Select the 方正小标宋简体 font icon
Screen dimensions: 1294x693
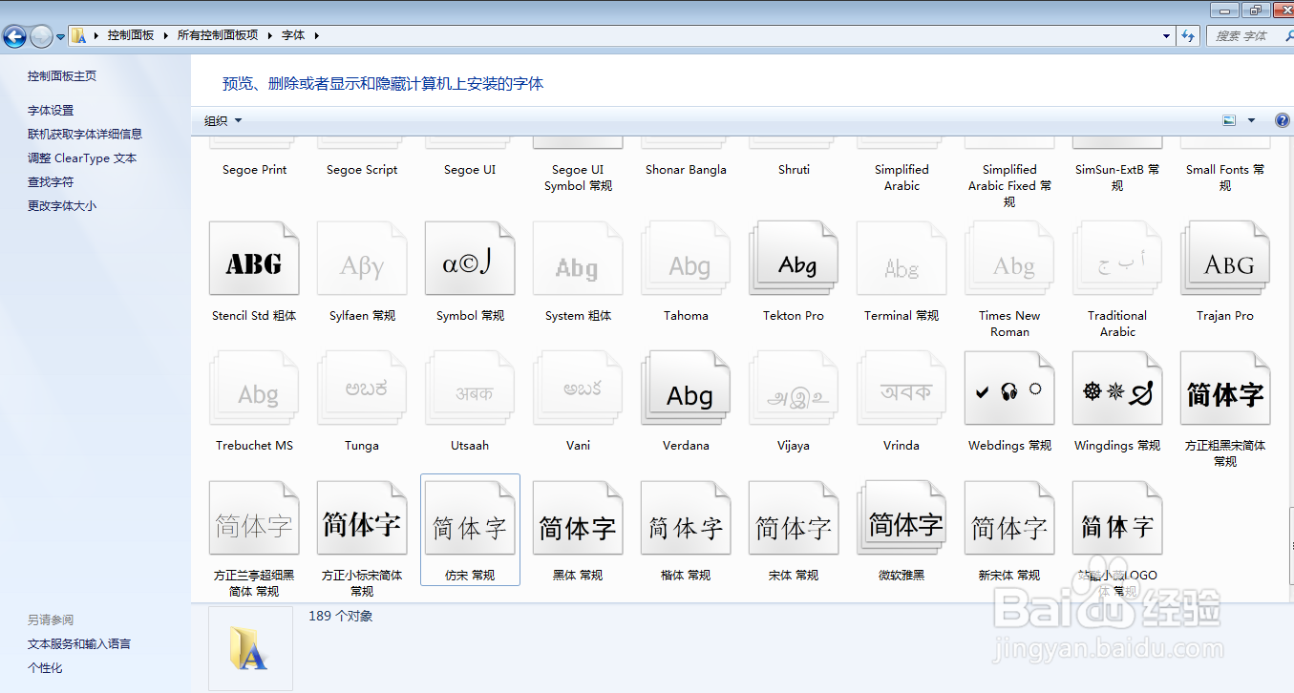(x=362, y=518)
